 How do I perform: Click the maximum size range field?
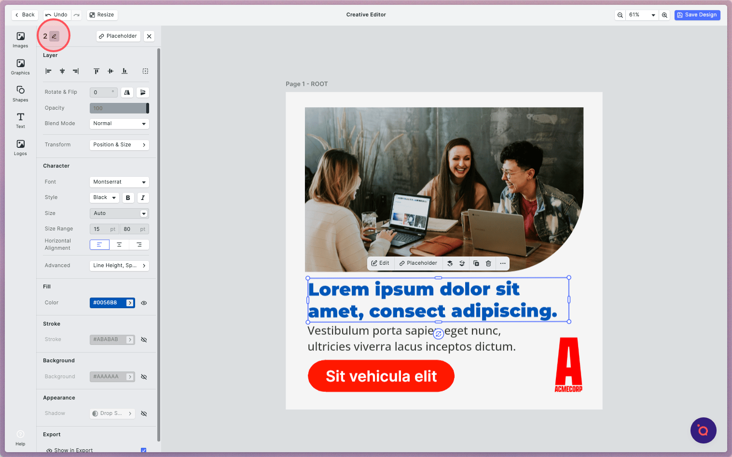(x=134, y=229)
